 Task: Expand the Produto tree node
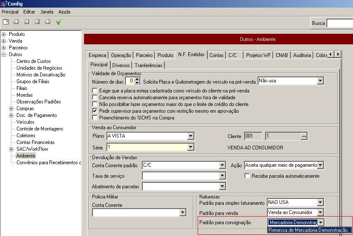point(4,34)
